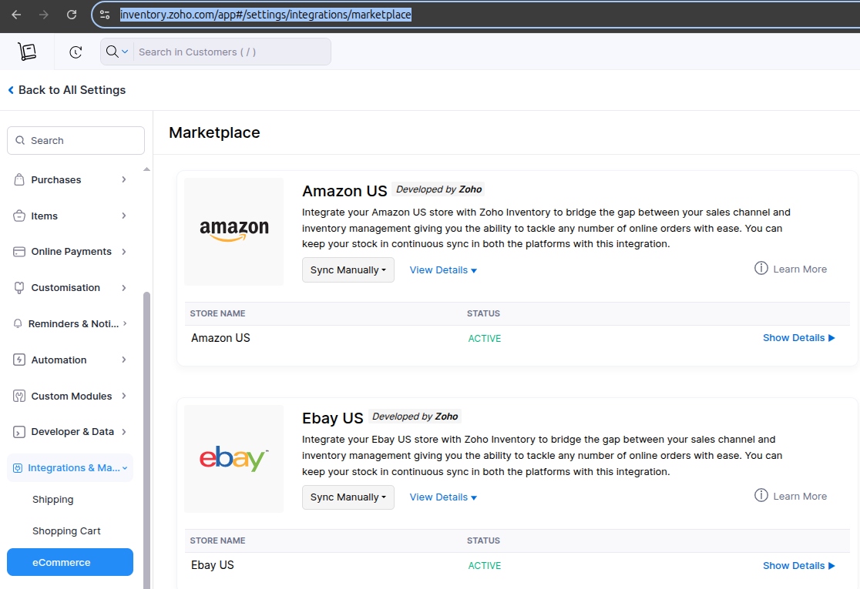Open Learn More for Ebay US
The height and width of the screenshot is (589, 860).
[800, 497]
